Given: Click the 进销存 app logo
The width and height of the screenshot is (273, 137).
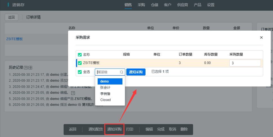Looking at the screenshot, I should click(x=17, y=5).
